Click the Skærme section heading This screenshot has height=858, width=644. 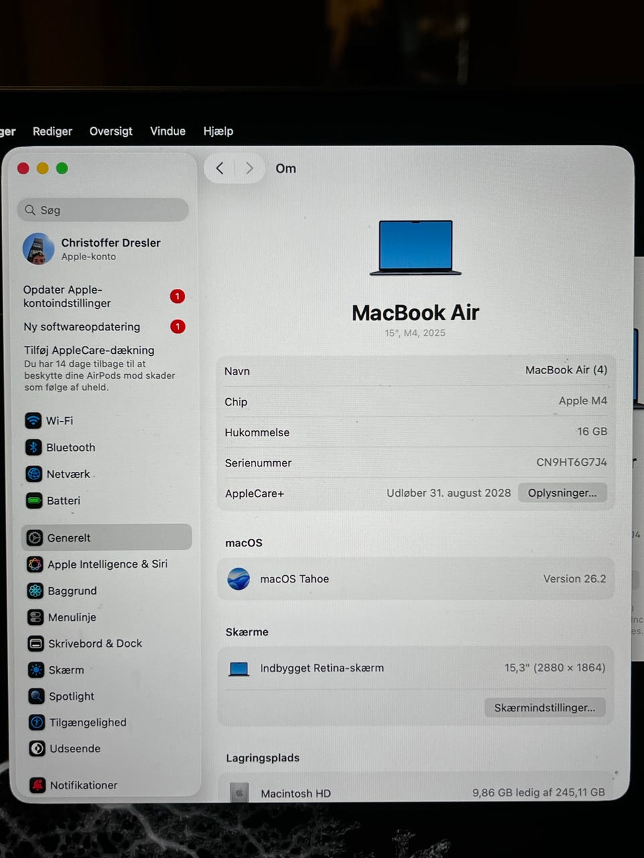coord(247,632)
